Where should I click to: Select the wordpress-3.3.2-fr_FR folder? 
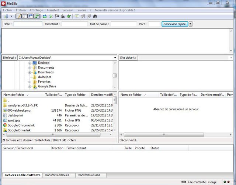(22, 105)
